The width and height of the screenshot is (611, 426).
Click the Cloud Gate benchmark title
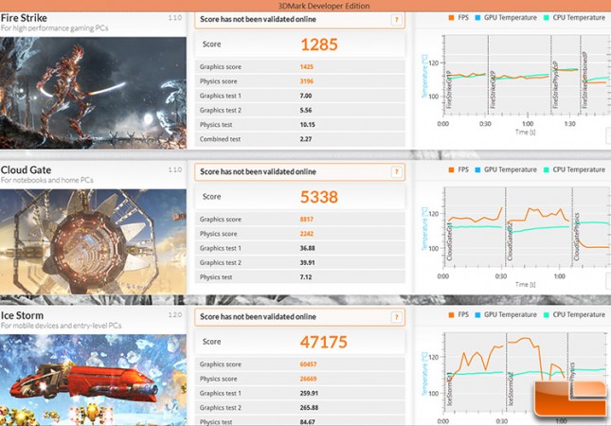coord(27,170)
